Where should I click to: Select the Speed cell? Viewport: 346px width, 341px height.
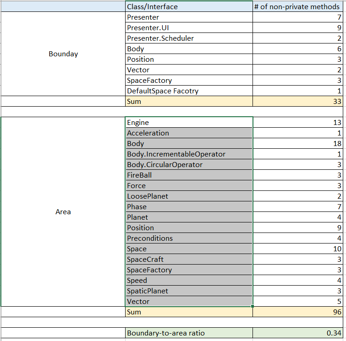[x=189, y=281]
